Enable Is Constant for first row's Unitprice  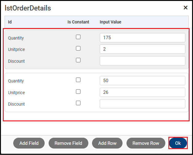pos(78,48)
